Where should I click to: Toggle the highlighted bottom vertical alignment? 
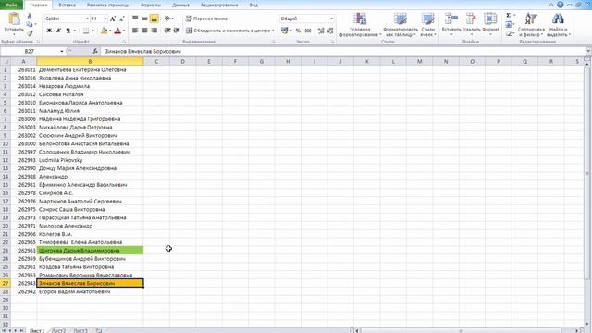tap(154, 18)
